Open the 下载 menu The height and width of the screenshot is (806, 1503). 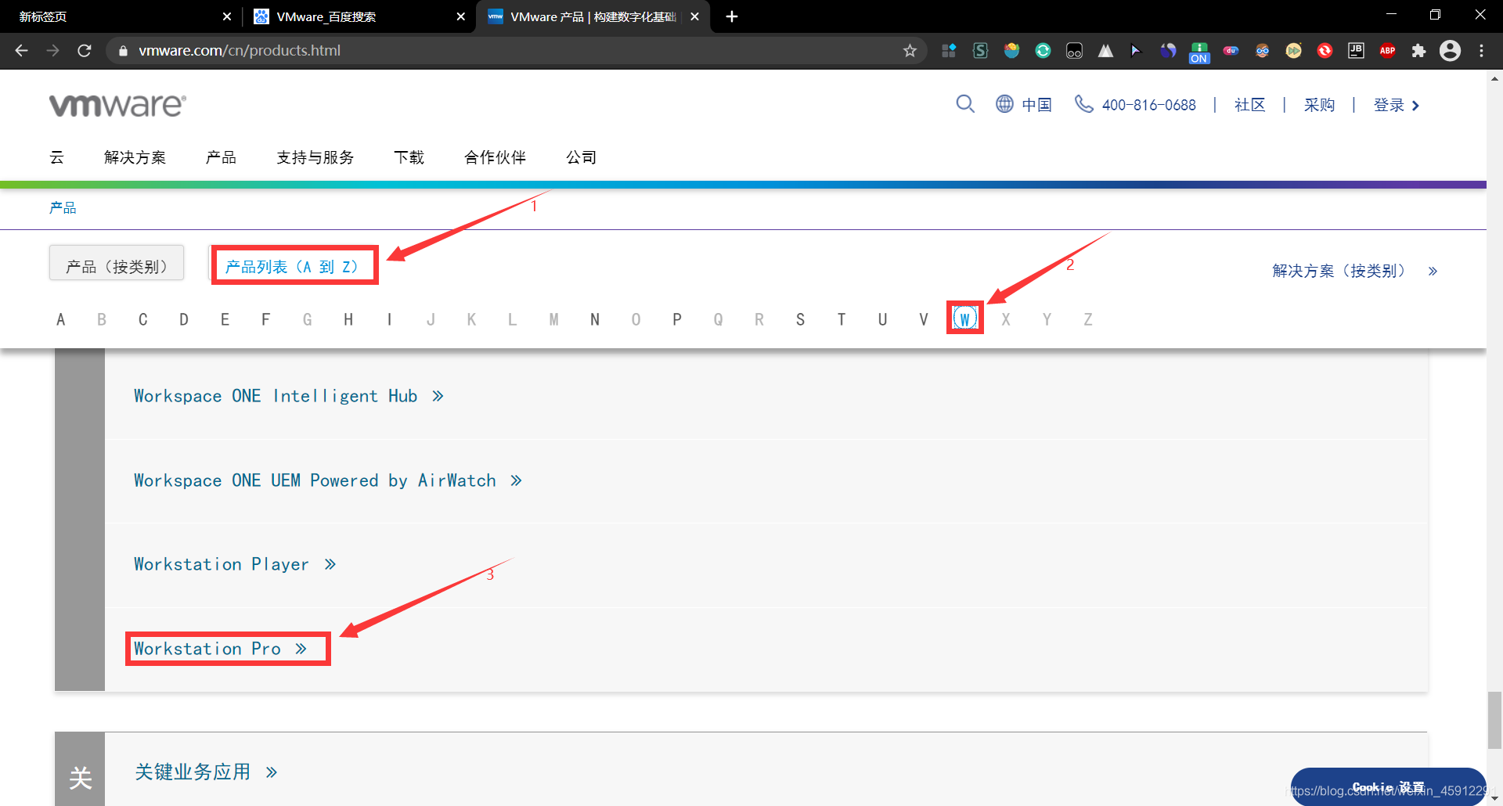(409, 158)
